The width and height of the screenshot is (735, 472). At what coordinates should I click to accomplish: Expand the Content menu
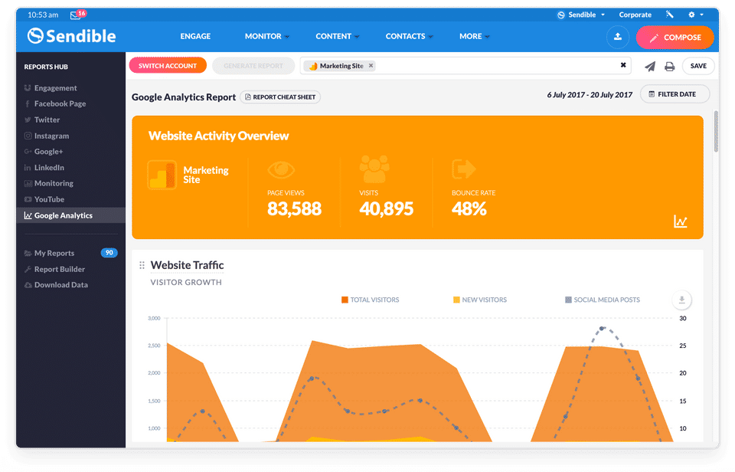(x=337, y=36)
